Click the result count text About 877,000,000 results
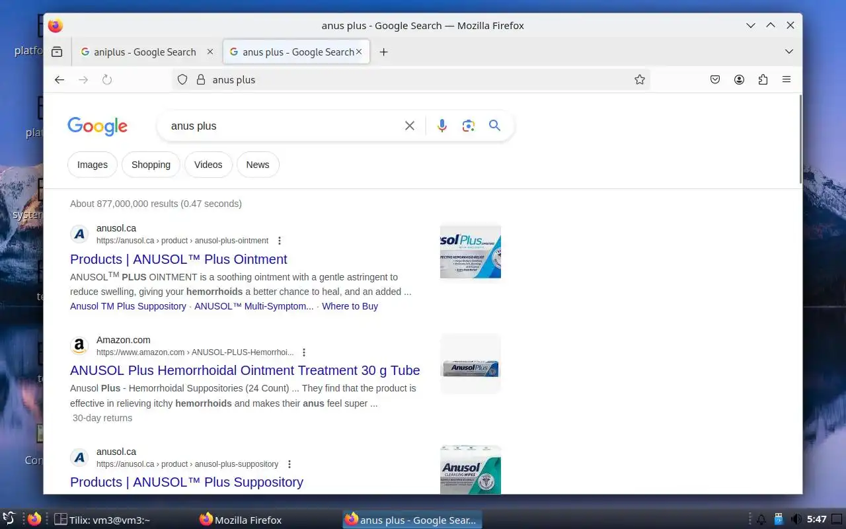The width and height of the screenshot is (846, 529). pyautogui.click(x=156, y=204)
